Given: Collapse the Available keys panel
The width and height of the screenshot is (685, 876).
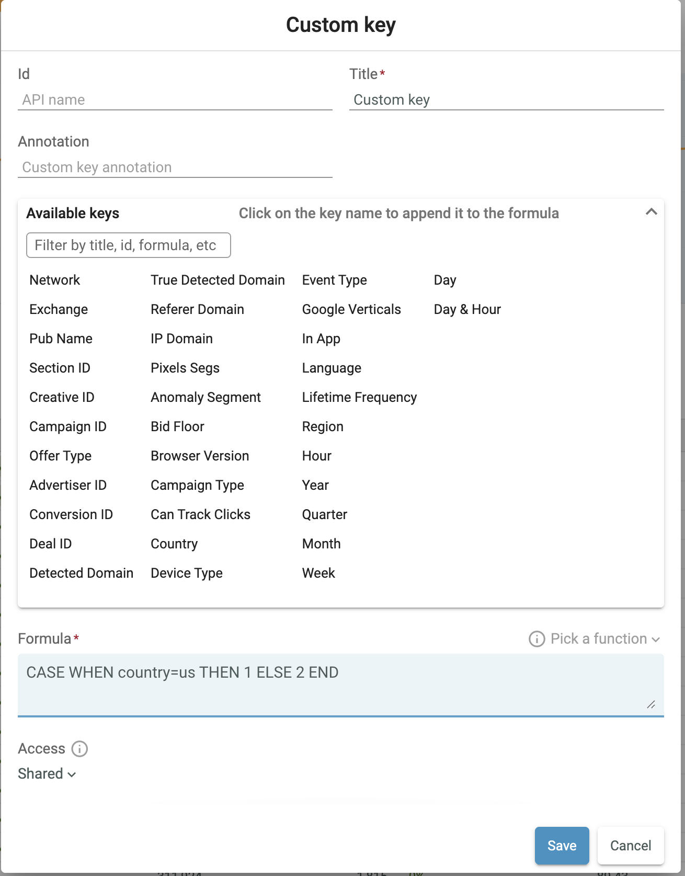Looking at the screenshot, I should click(651, 212).
